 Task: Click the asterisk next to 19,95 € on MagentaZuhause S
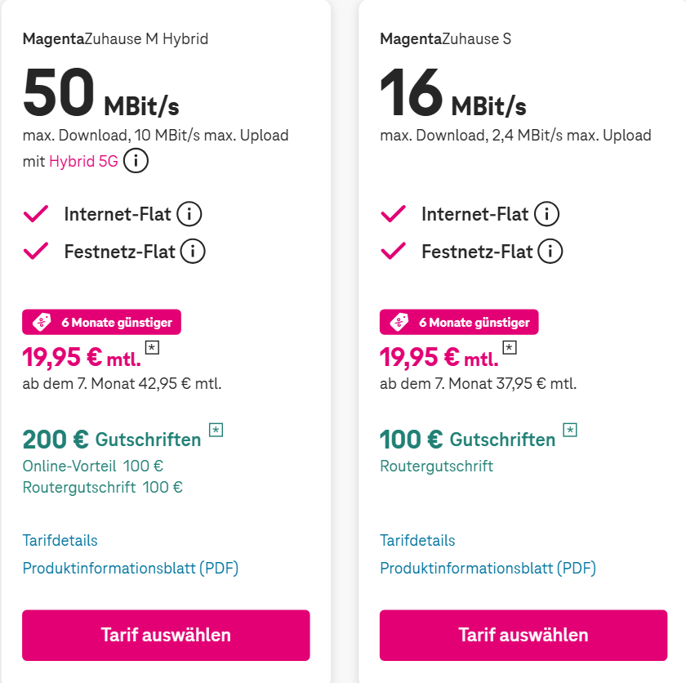tap(509, 346)
